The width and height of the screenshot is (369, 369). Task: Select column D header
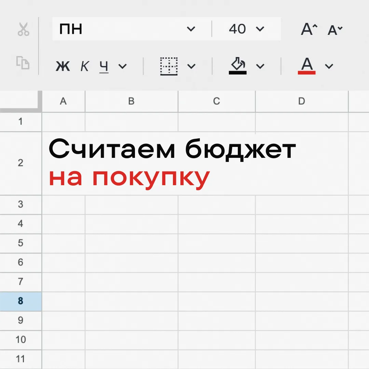tap(302, 101)
